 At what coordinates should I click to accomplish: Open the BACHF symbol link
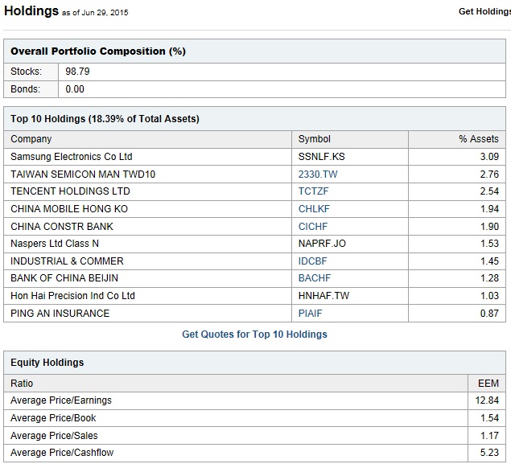coord(315,277)
